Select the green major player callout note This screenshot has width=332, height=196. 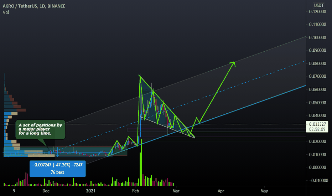[x=40, y=130]
